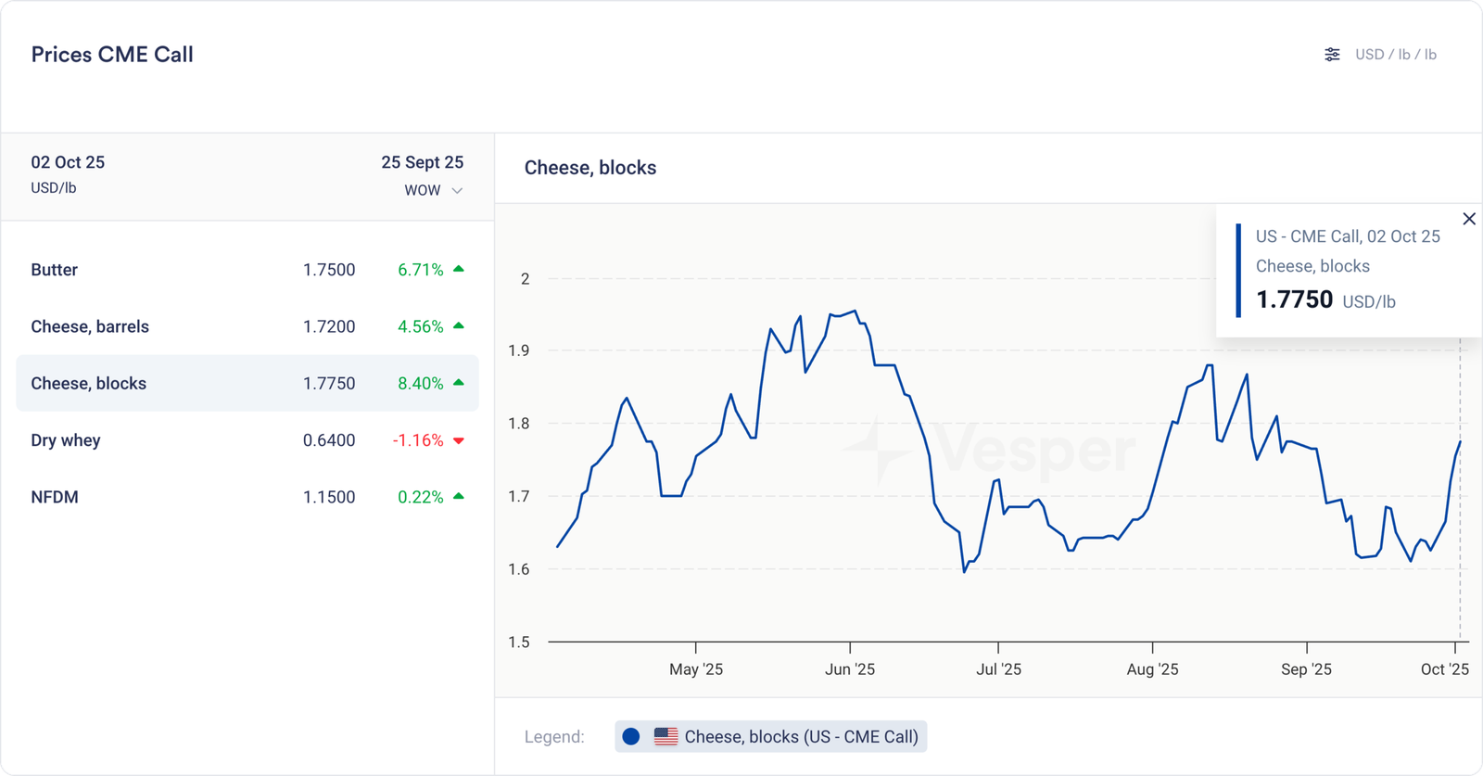
Task: Click the up arrow for Cheese, barrels
Action: pos(458,325)
